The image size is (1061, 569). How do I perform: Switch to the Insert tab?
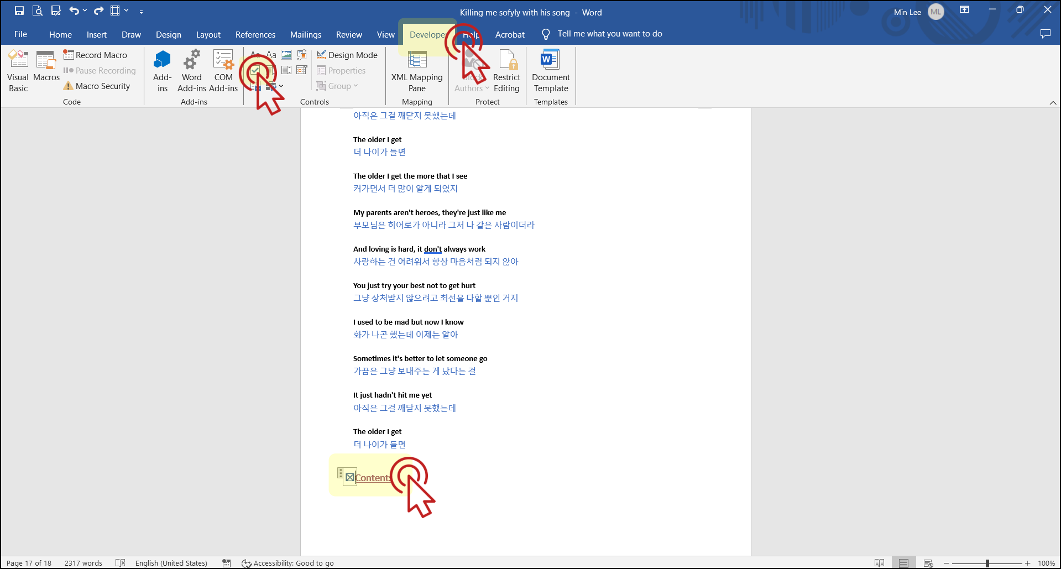pyautogui.click(x=97, y=34)
